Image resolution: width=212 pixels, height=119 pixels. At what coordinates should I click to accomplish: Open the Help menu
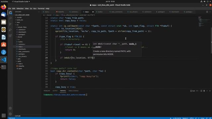(x=47, y=9)
